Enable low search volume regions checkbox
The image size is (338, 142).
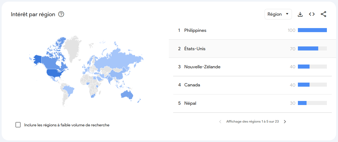[18, 125]
